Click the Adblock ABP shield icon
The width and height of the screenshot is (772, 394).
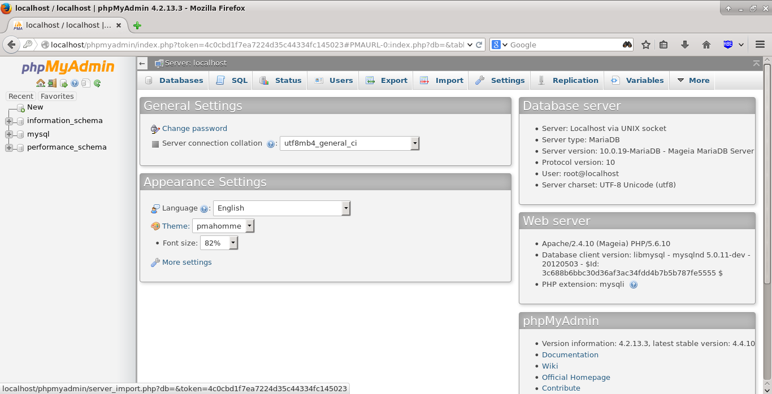click(x=728, y=45)
